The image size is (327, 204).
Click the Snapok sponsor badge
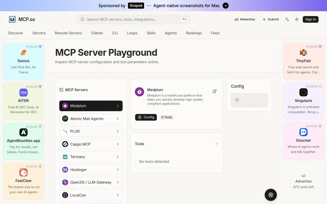coord(136,6)
